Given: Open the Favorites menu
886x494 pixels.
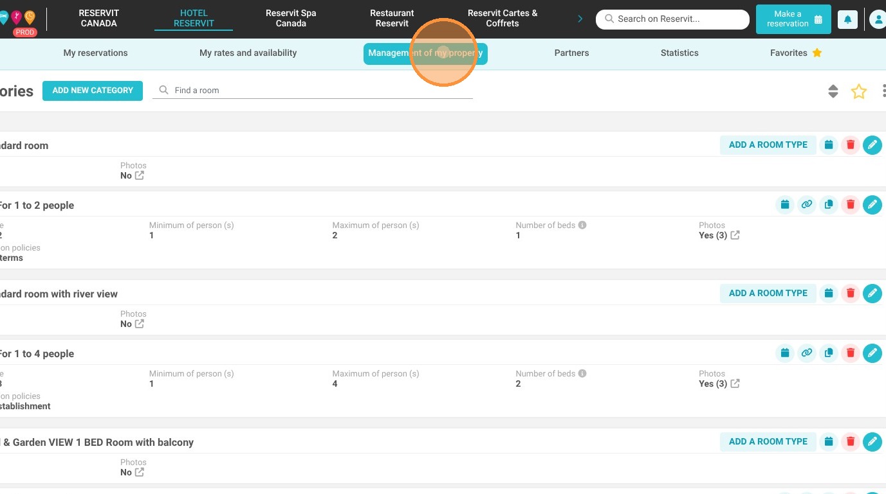Looking at the screenshot, I should coord(796,53).
